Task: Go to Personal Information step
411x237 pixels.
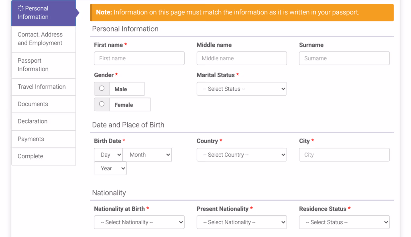Action: click(43, 12)
